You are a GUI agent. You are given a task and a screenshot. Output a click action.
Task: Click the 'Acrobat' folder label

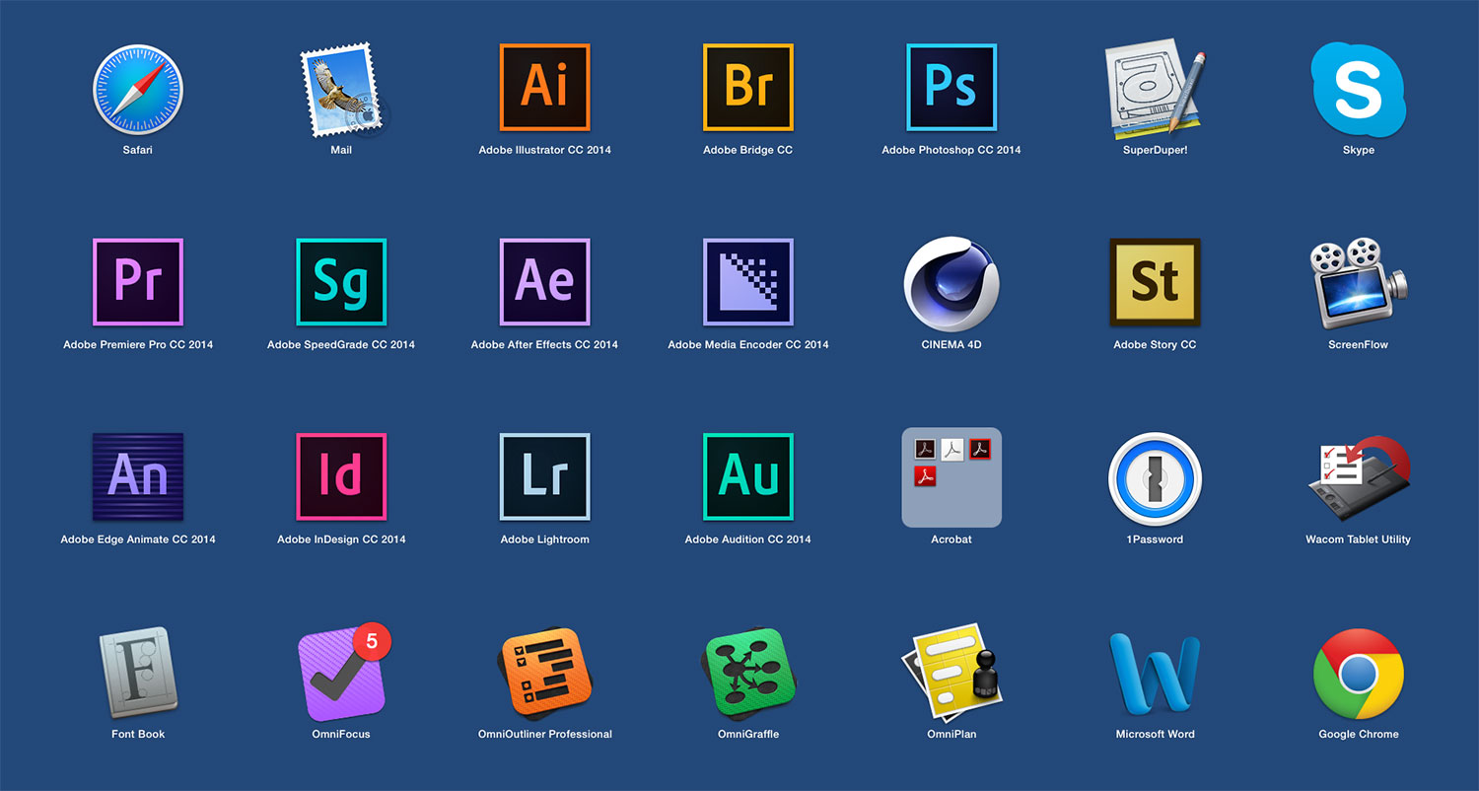(951, 539)
